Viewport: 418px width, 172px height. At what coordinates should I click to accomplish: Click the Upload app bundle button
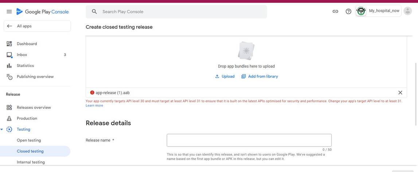coord(225,77)
